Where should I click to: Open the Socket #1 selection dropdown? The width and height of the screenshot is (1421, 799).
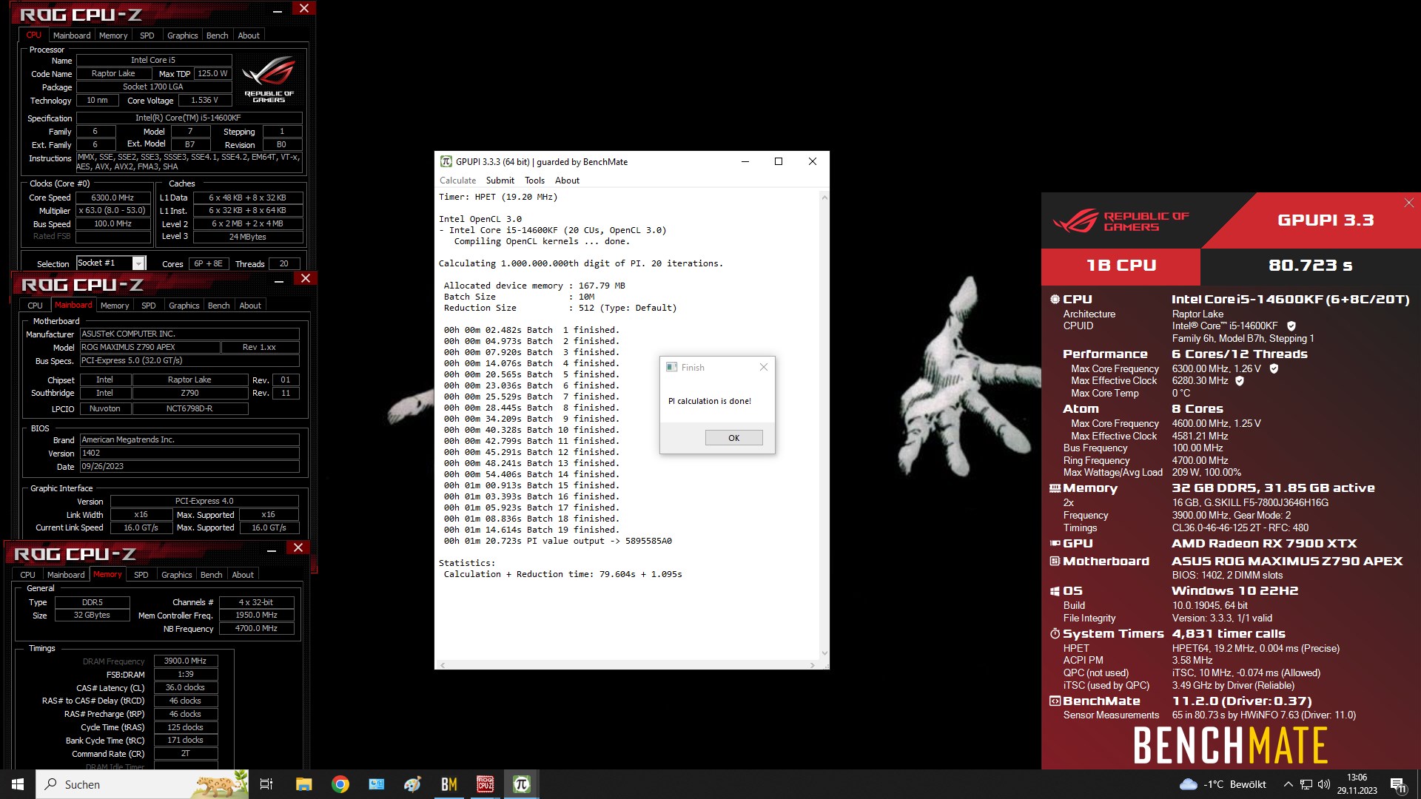pyautogui.click(x=138, y=263)
